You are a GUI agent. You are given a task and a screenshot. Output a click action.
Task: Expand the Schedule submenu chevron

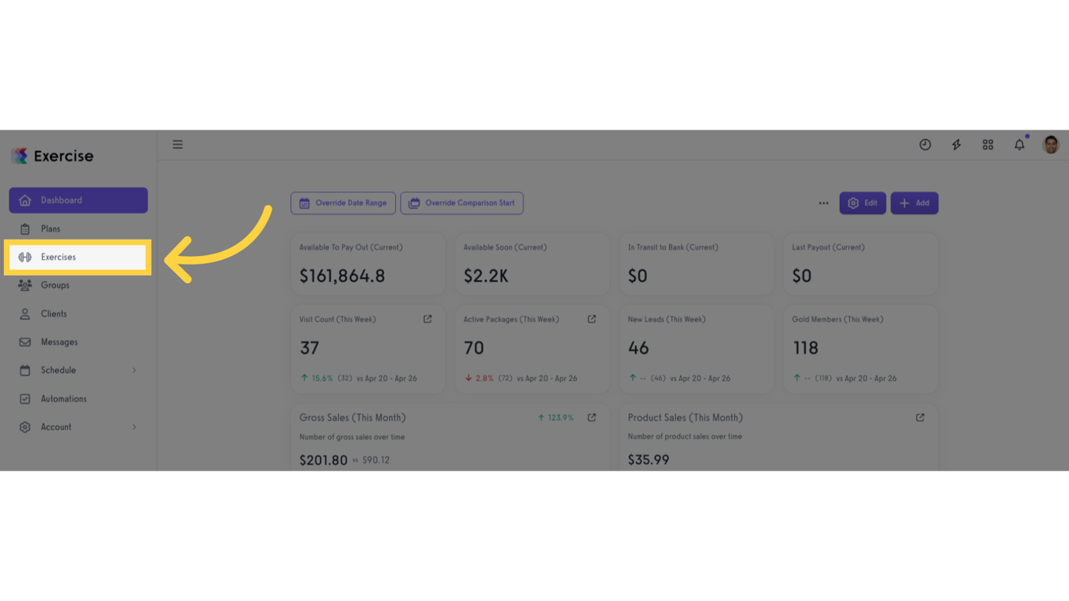(x=134, y=370)
